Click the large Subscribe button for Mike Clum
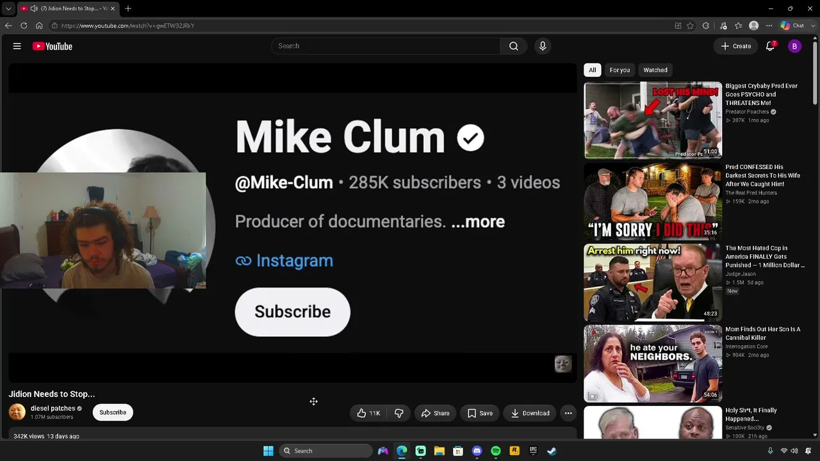Image resolution: width=820 pixels, height=461 pixels. coord(293,312)
